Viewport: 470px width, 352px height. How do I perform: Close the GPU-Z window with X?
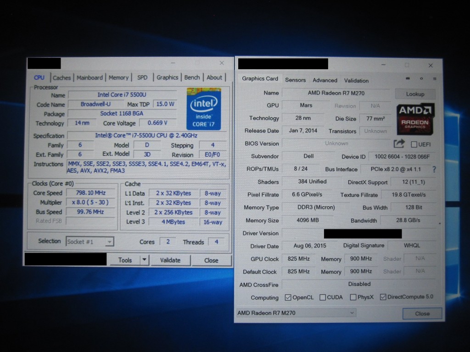point(431,65)
